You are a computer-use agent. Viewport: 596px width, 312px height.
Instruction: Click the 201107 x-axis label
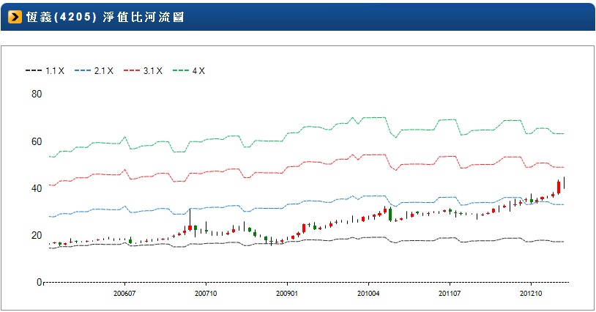click(450, 294)
